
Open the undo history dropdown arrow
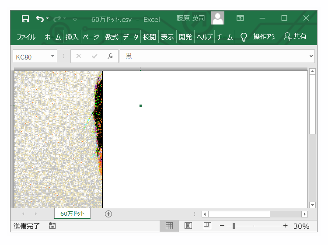47,18
